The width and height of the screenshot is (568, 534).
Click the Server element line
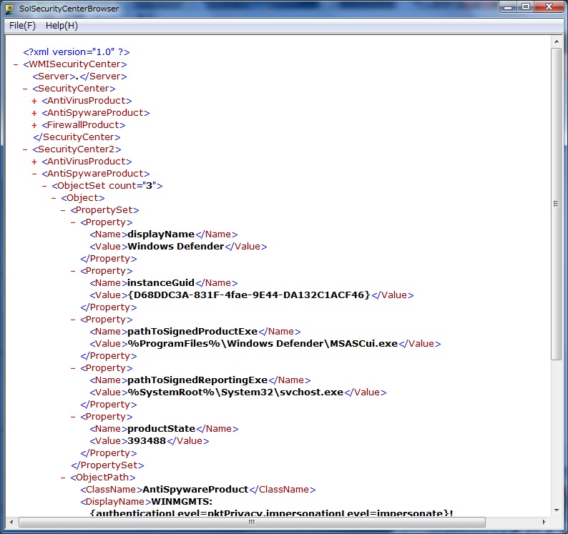[79, 76]
